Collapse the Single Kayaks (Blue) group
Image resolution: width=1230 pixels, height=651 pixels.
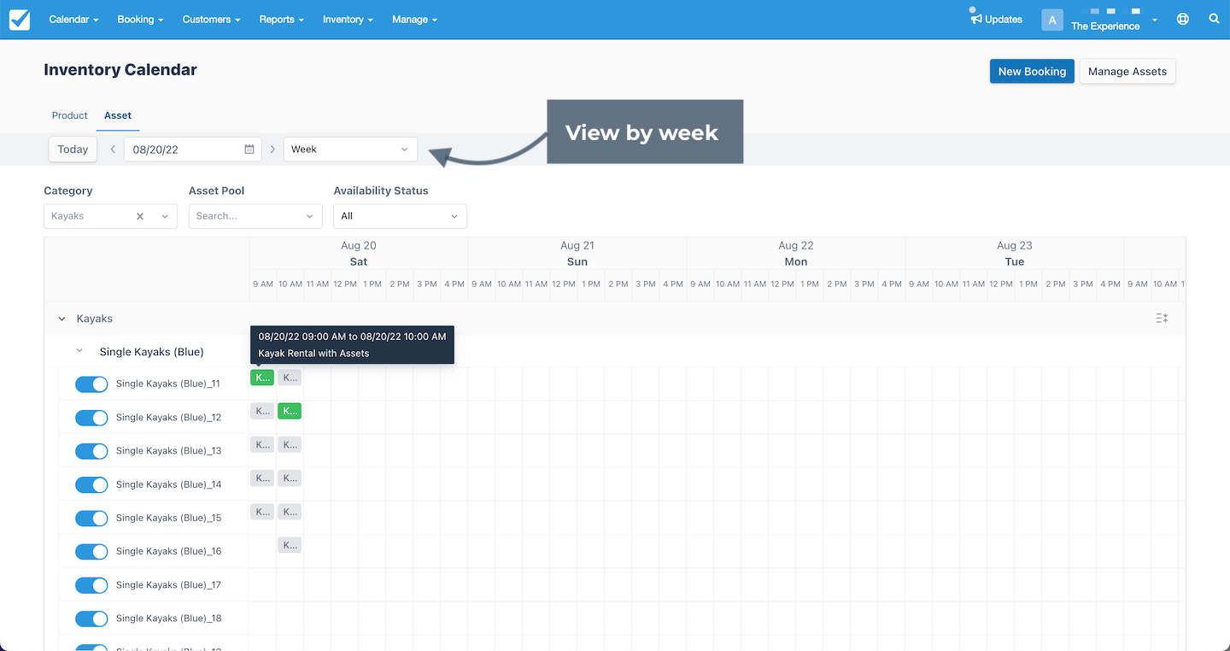[79, 351]
